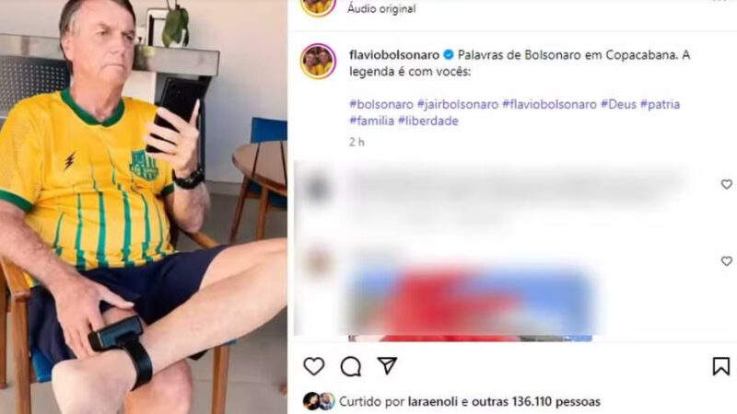The image size is (737, 414).
Task: Like the first blurred comment
Action: pyautogui.click(x=727, y=184)
